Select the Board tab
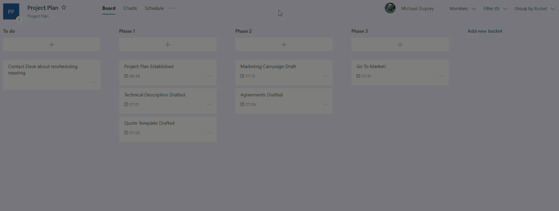The width and height of the screenshot is (559, 211). coord(109,8)
